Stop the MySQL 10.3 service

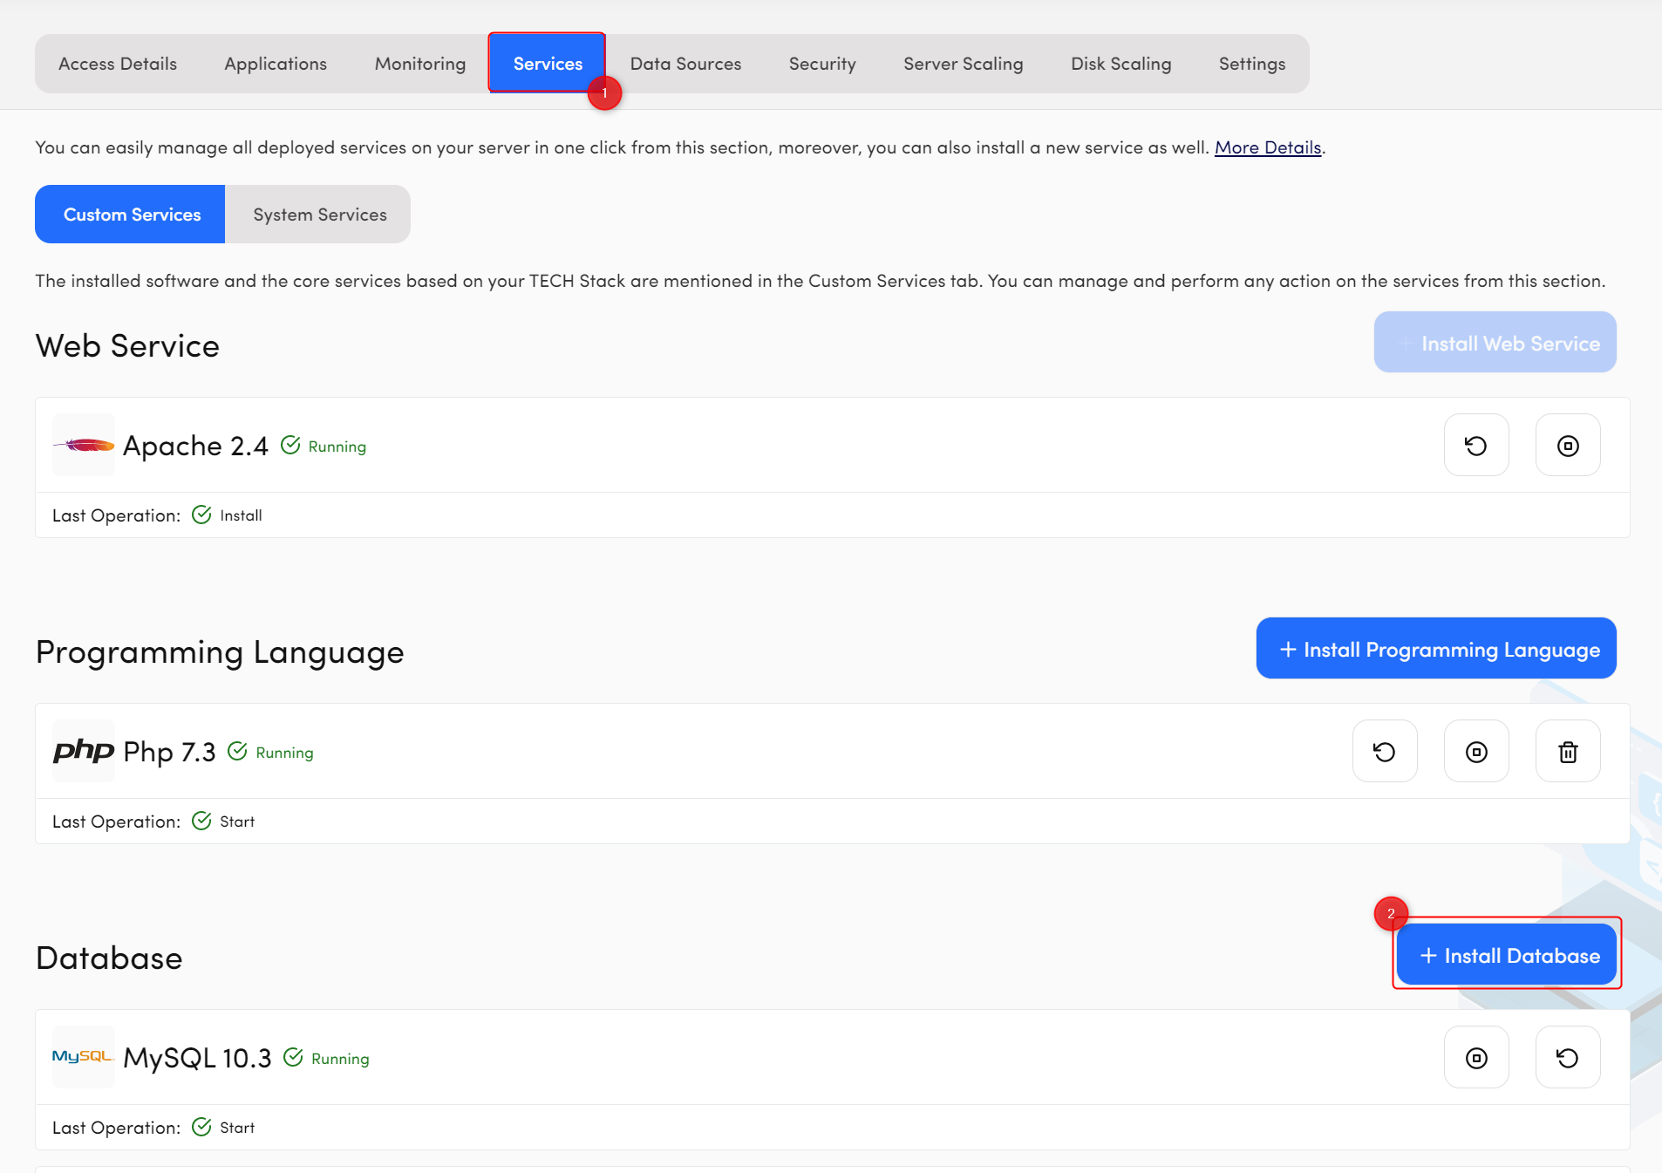tap(1475, 1058)
